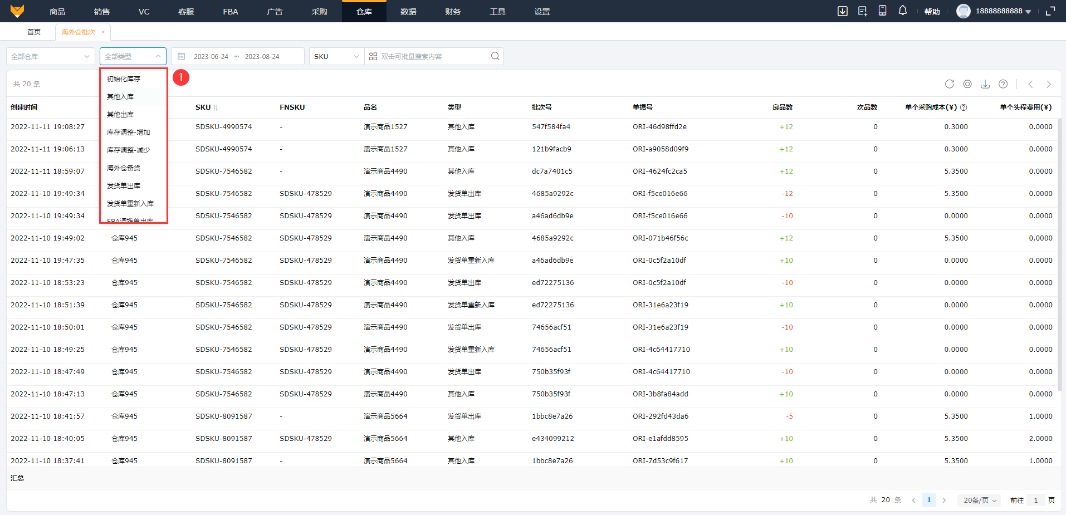Open the SKU search type dropdown
Image resolution: width=1066 pixels, height=515 pixels.
click(336, 56)
